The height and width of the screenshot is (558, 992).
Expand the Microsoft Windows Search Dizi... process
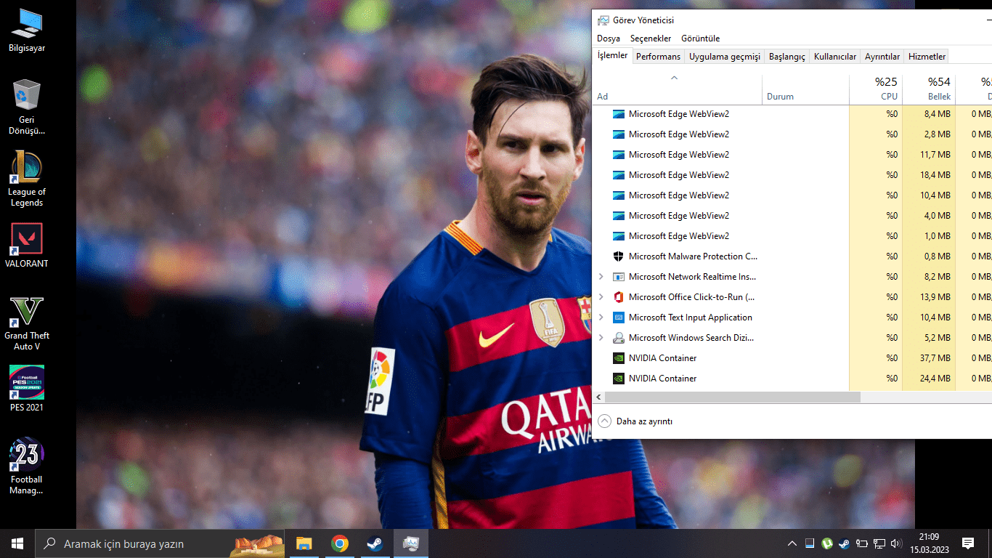(x=601, y=338)
